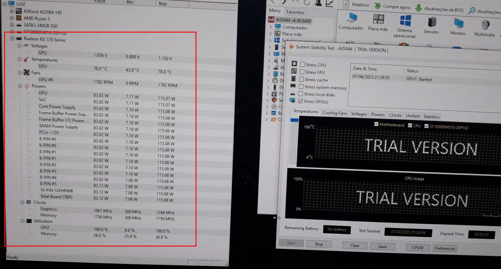Image resolution: width=501 pixels, height=269 pixels.
Task: Open the Voltages tab in Stability Test
Action: pos(359,114)
